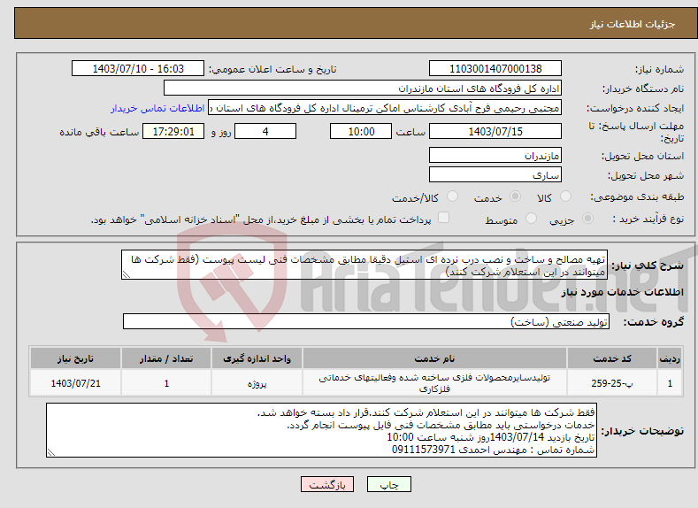The width and height of the screenshot is (698, 508).
Task: Click the ردیف column header
Action: [x=670, y=358]
